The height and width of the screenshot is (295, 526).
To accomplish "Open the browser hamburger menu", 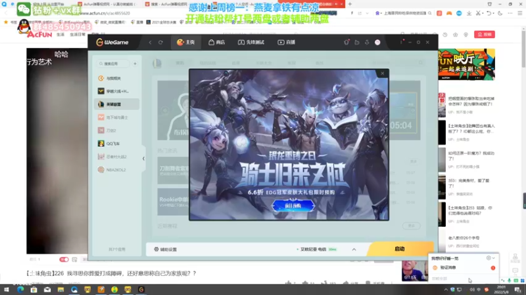I will 519,13.
